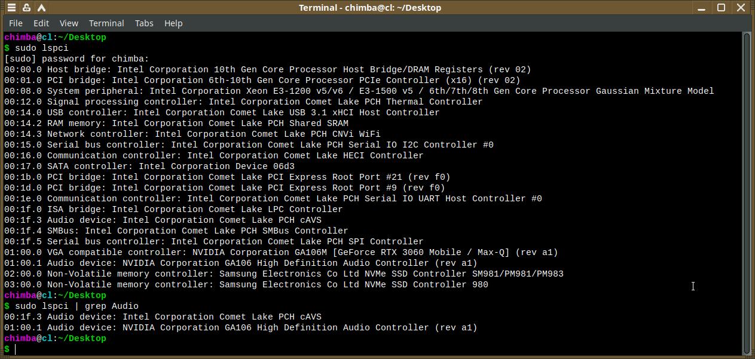755x359 pixels.
Task: Roll up the window with the shade arrow
Action: tap(42, 8)
